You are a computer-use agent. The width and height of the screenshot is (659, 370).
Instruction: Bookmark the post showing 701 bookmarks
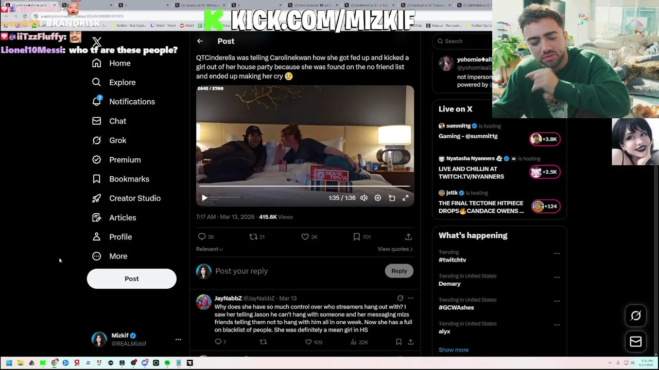(356, 236)
